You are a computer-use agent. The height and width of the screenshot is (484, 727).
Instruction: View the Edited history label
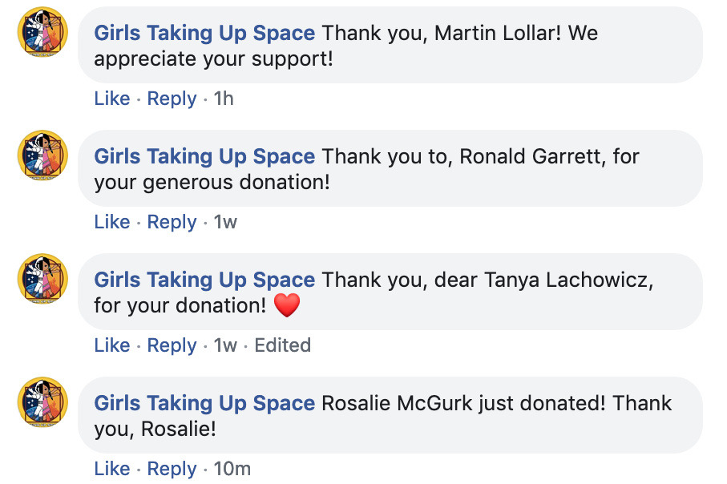[x=283, y=345]
